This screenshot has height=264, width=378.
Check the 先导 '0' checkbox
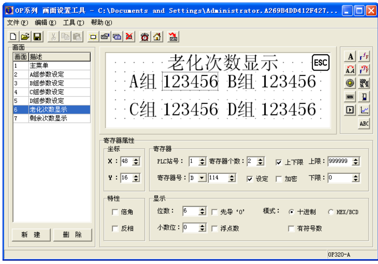(x=215, y=212)
